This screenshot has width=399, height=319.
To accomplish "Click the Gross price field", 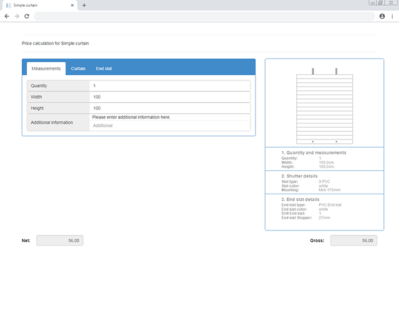I will pos(353,240).
